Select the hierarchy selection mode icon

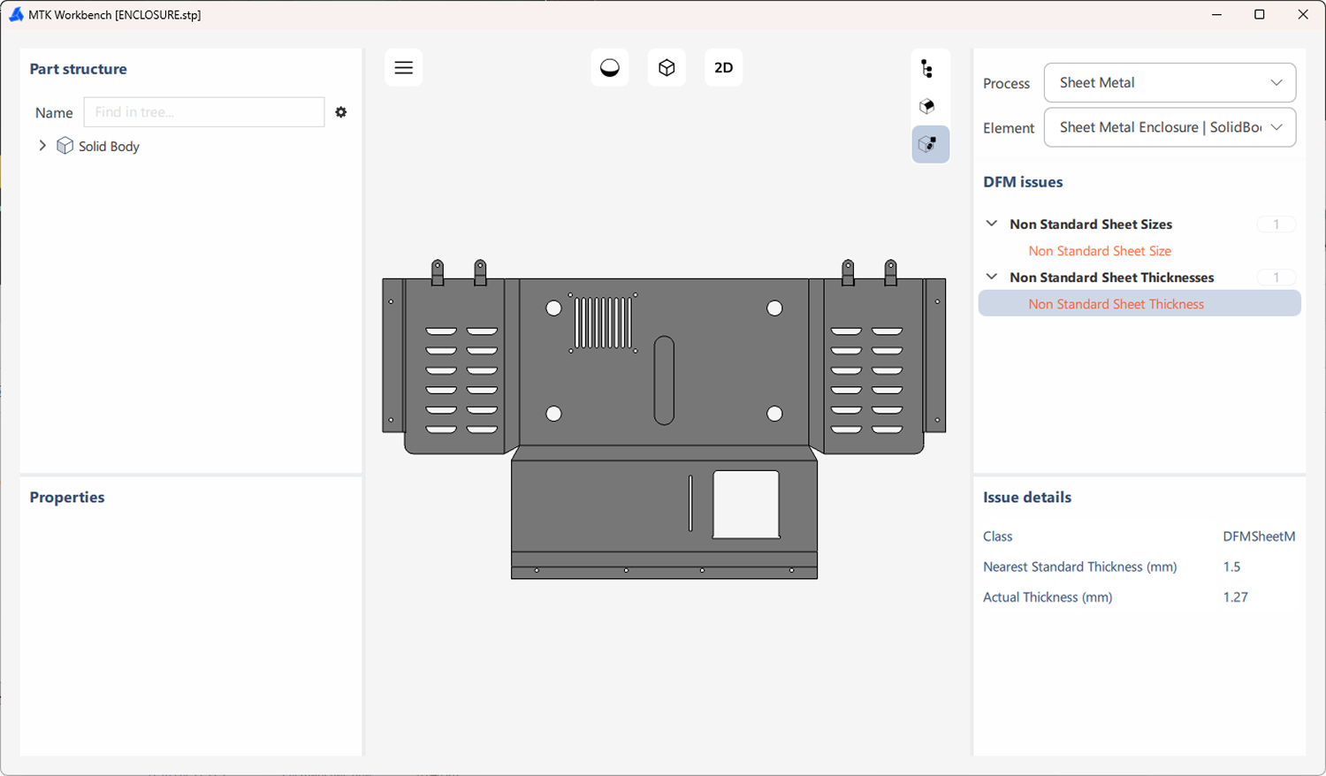click(x=927, y=67)
